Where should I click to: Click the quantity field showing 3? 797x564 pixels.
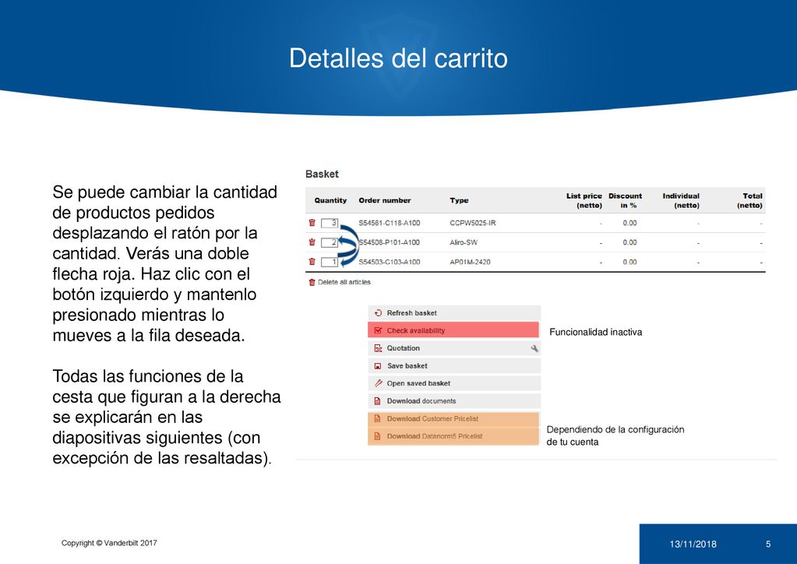click(330, 223)
